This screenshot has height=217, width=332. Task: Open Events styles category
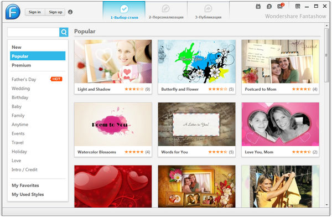[18, 133]
